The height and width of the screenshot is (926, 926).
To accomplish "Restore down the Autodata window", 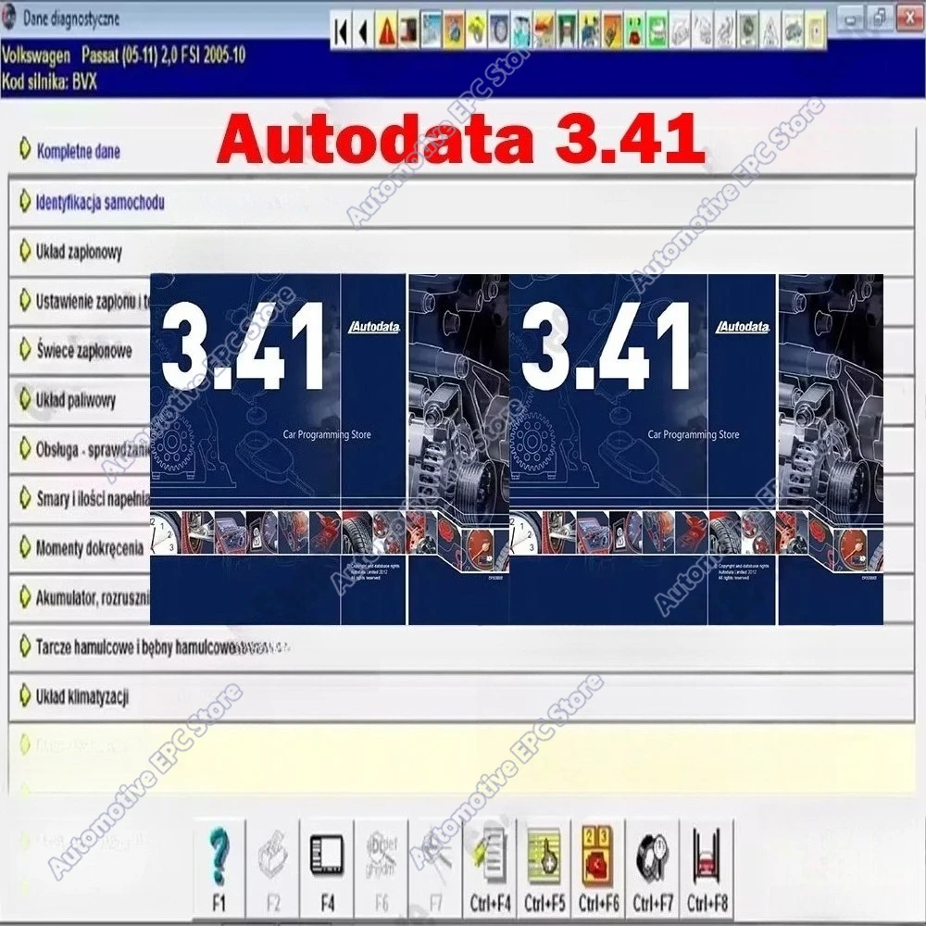I will pos(880,19).
